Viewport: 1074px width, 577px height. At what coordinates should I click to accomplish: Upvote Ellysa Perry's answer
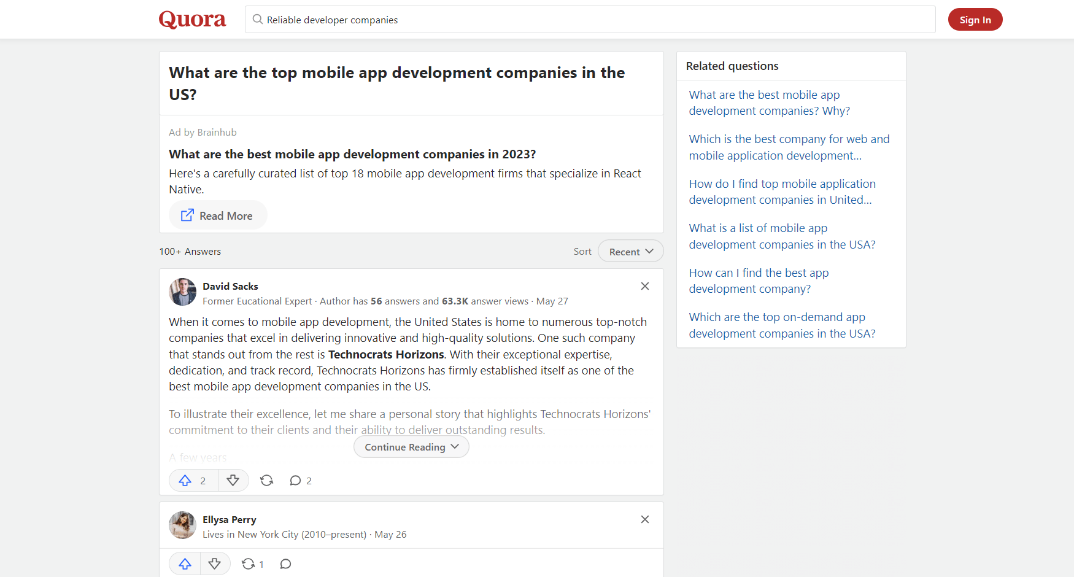(185, 564)
